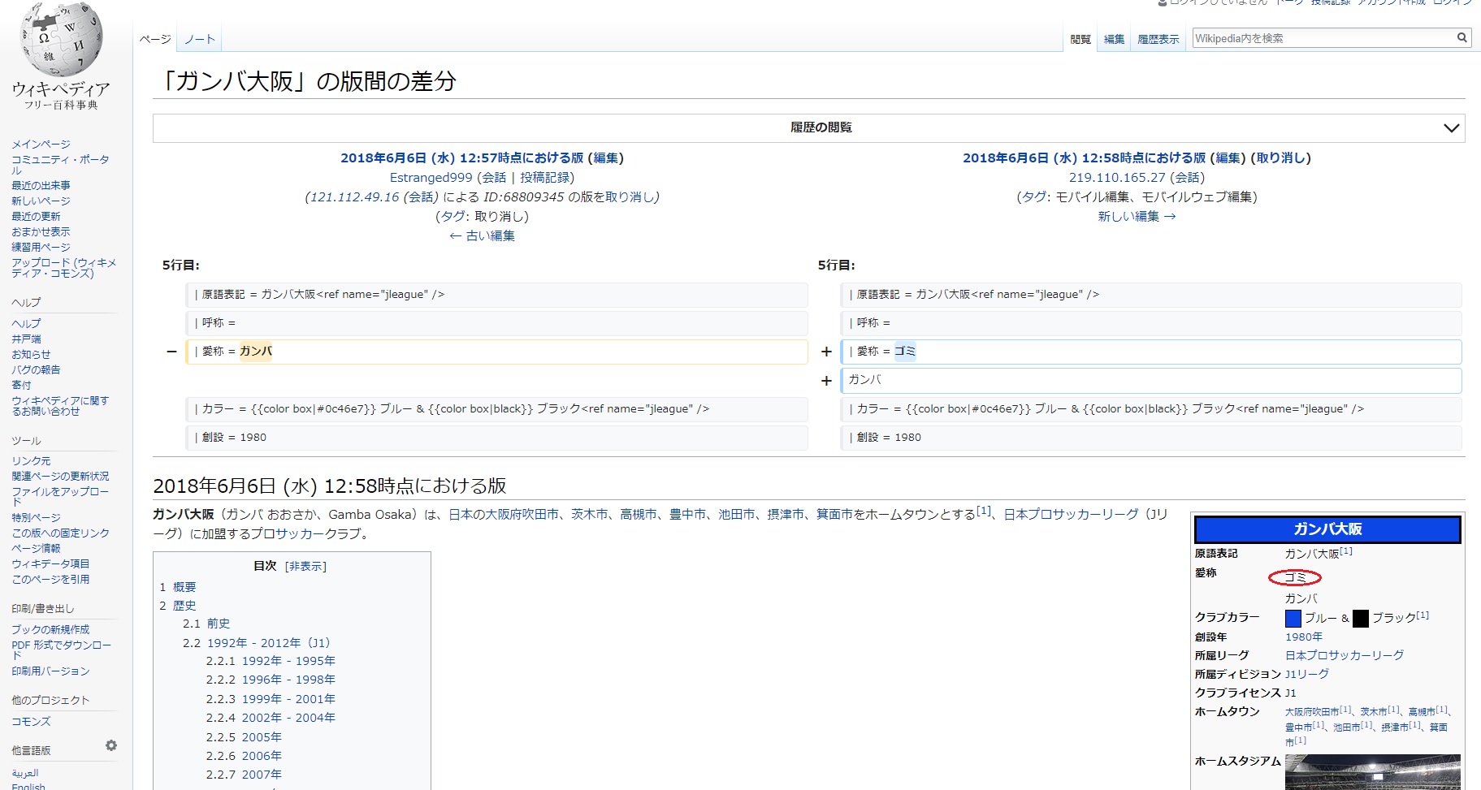Open お知らせ sidebar link
Screen dimensions: 1481x790
coord(31,354)
